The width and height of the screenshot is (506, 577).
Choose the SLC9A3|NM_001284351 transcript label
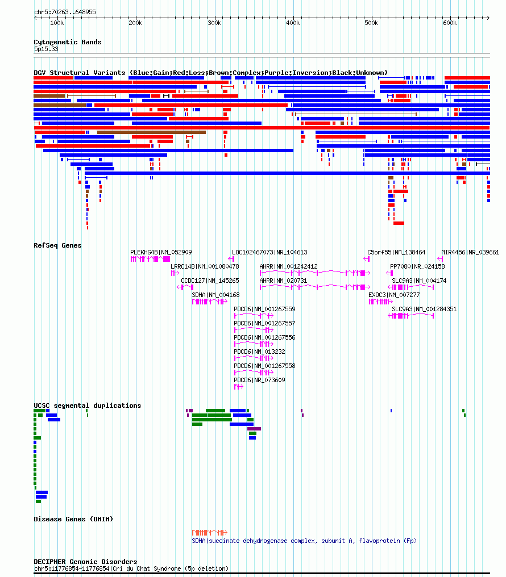(424, 309)
